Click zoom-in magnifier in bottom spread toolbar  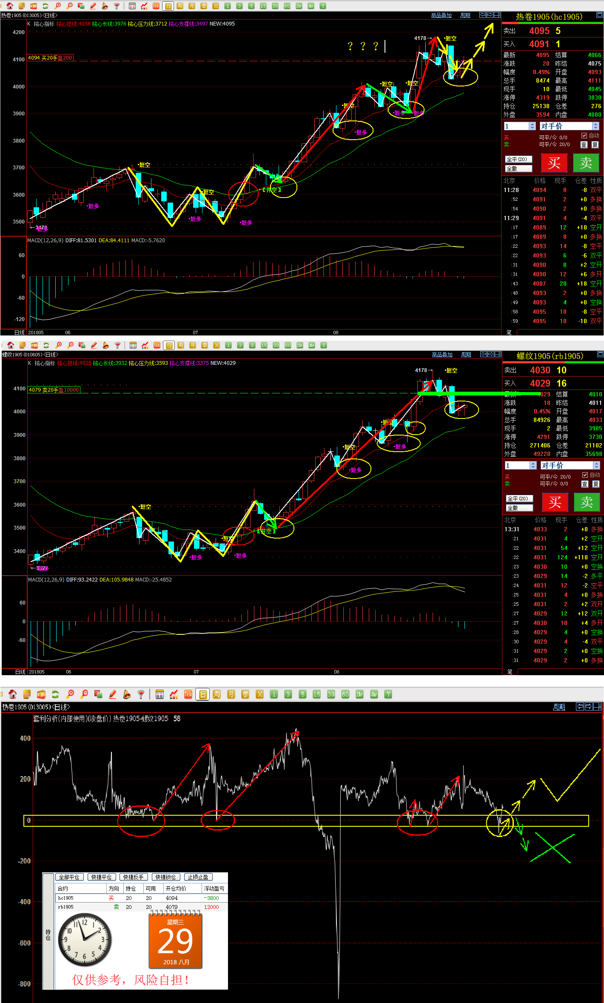pos(70,694)
